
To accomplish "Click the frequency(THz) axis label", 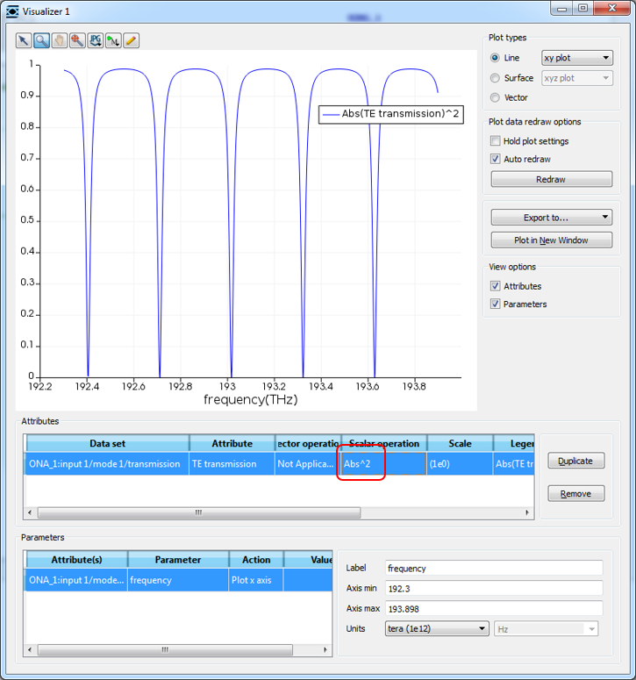I will click(x=251, y=399).
